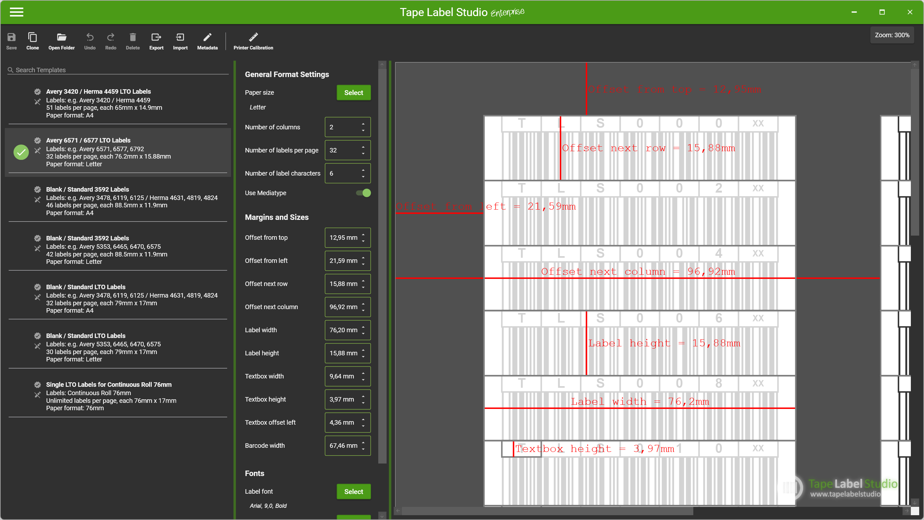Increase Number of columns value
Screen dimensions: 924x520
[x=363, y=124]
